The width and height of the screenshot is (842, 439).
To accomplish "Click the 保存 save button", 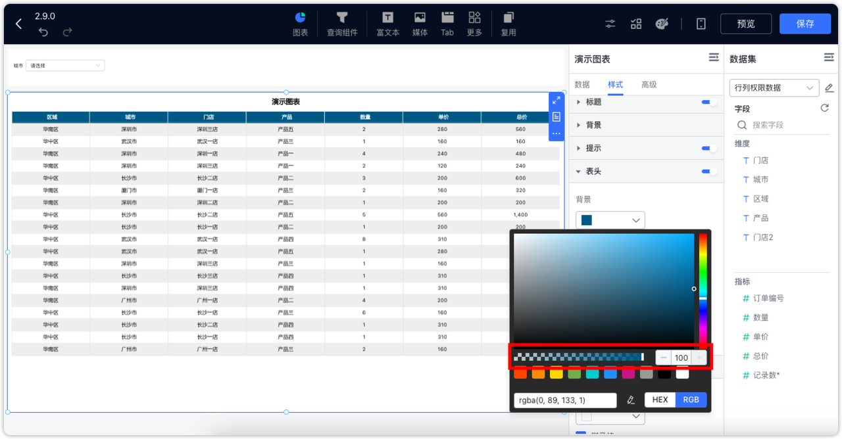I will [805, 23].
